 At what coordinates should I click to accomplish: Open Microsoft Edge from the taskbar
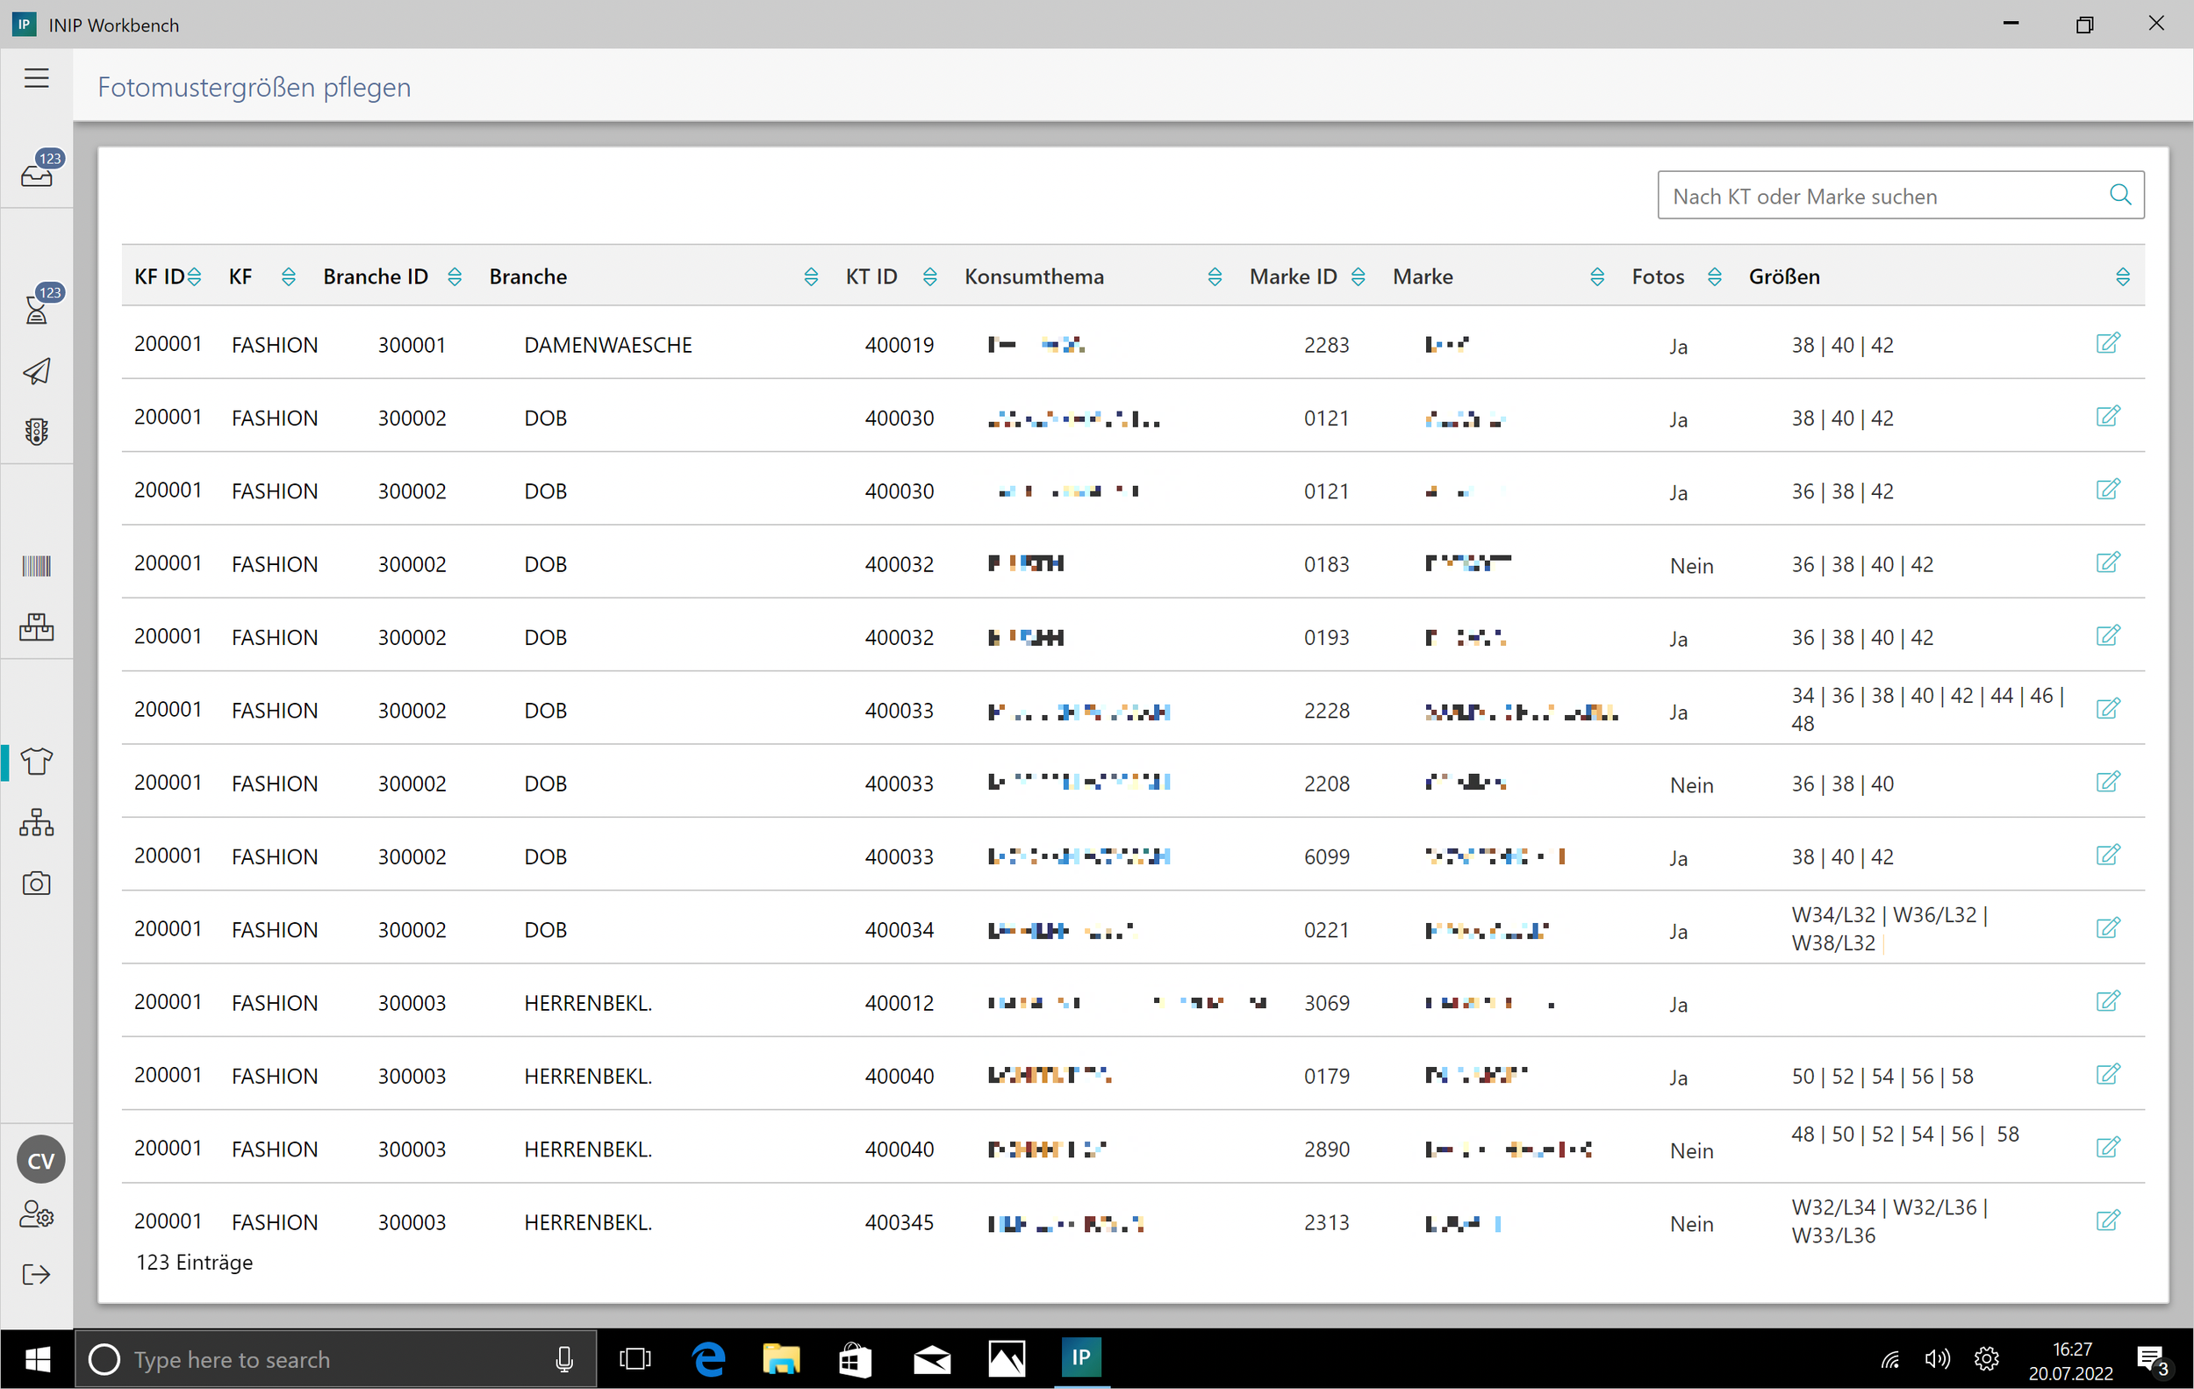pyautogui.click(x=708, y=1360)
